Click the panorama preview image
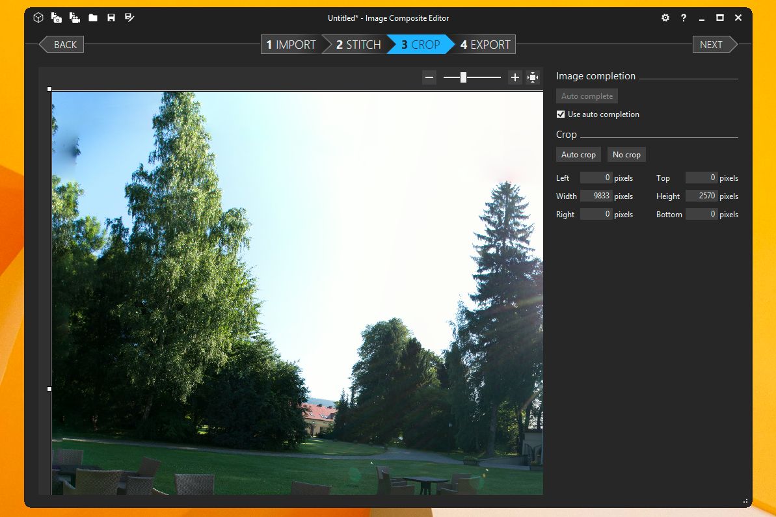Image resolution: width=776 pixels, height=517 pixels. [297, 293]
